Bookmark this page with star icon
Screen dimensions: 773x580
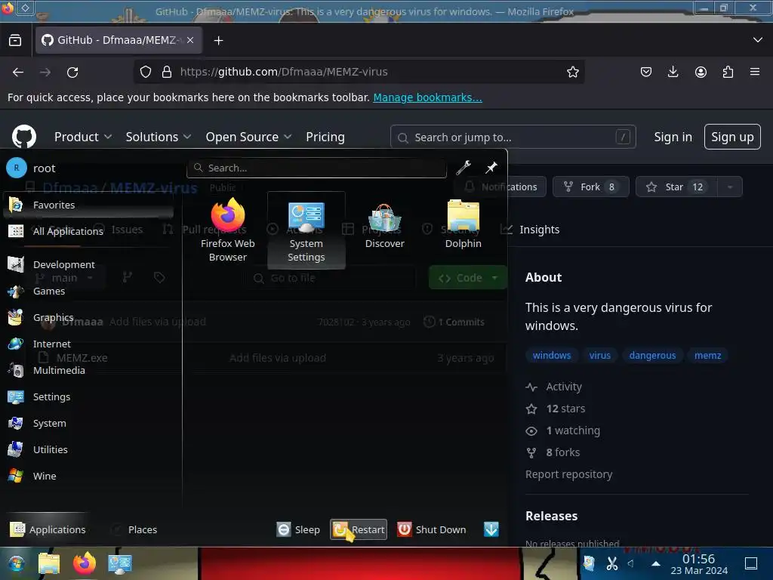(x=572, y=72)
